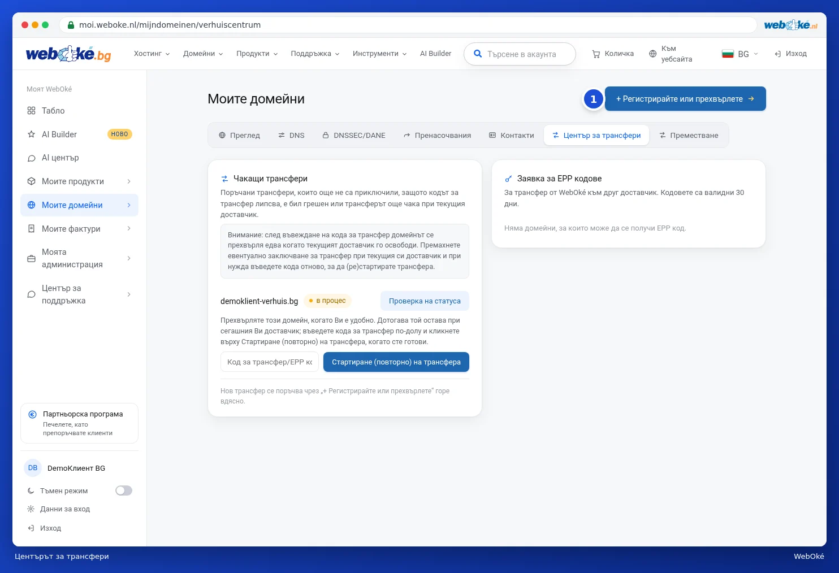Click + Регистрирайте или прехвърлете button
Viewport: 839px width, 573px height.
[685, 99]
